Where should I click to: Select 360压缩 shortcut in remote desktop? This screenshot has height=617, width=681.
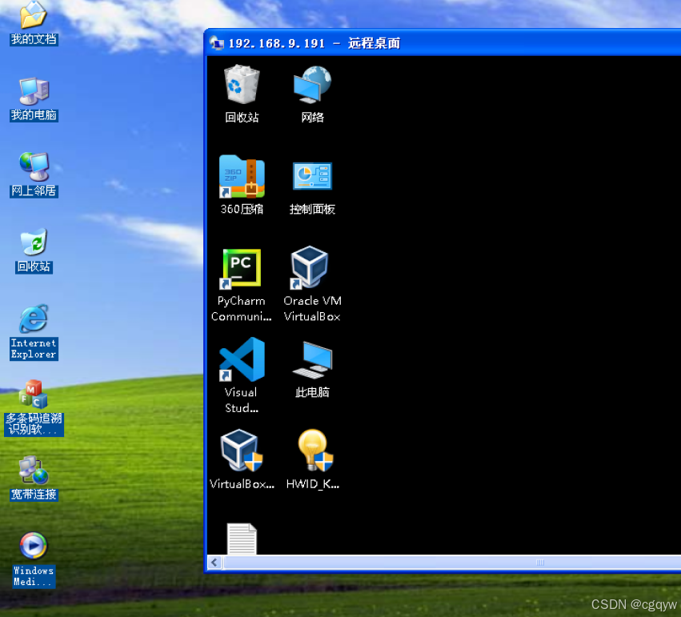pyautogui.click(x=242, y=176)
